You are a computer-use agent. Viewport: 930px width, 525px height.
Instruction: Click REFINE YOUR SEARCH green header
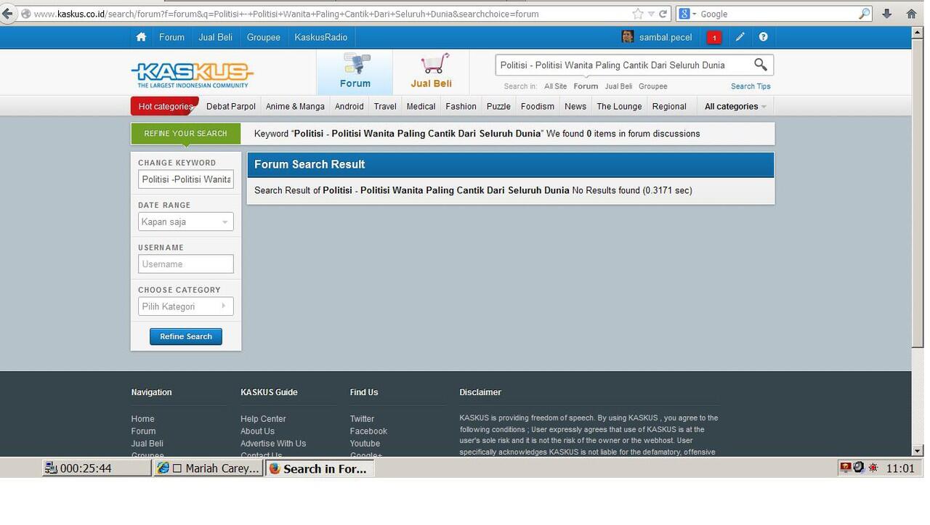coord(186,134)
